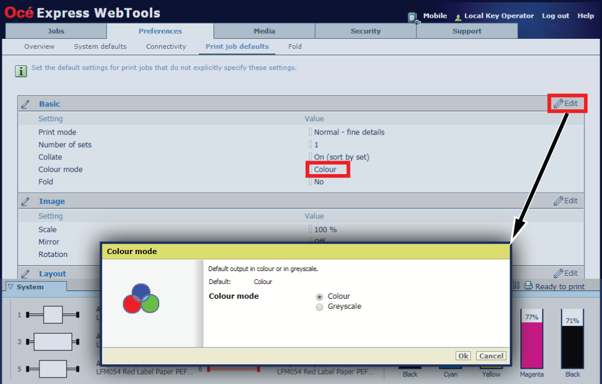Click the Cyan ink label
The height and width of the screenshot is (384, 602).
coord(451,375)
